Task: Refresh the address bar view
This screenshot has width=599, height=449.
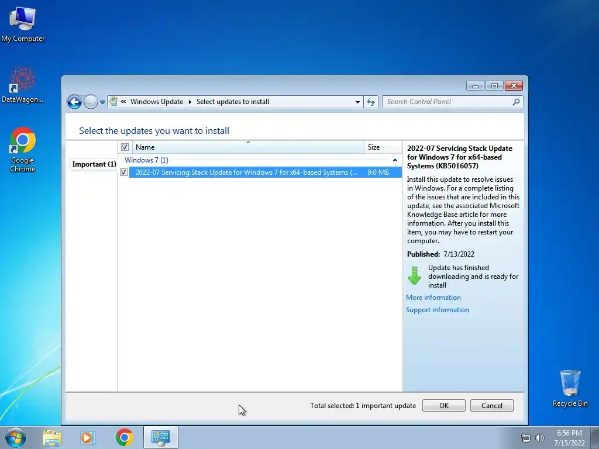Action: [370, 102]
